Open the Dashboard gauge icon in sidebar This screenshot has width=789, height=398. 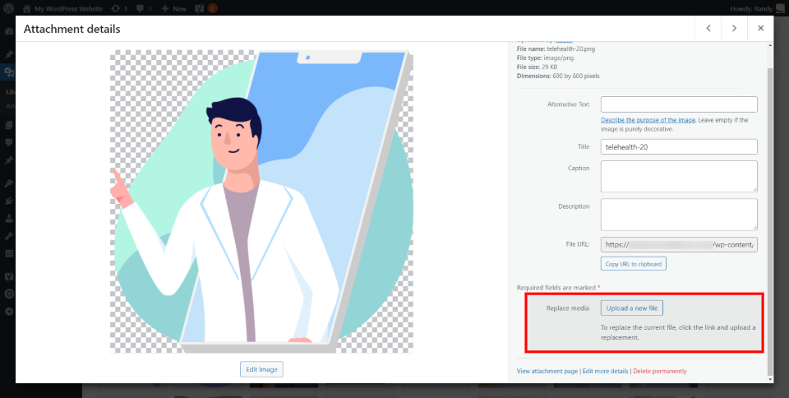click(8, 31)
